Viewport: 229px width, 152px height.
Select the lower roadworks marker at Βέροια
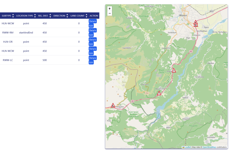pyautogui.click(x=196, y=25)
